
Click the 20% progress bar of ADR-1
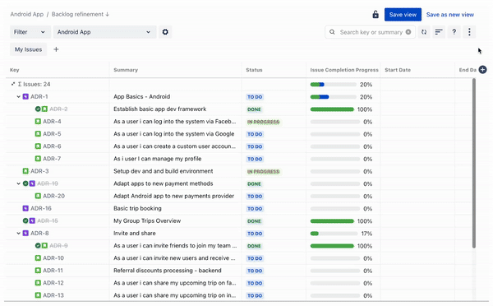(333, 97)
